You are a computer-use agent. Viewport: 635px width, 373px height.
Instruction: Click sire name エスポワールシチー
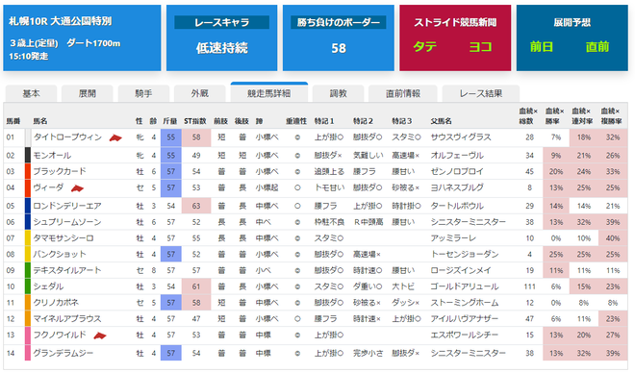tap(465, 335)
